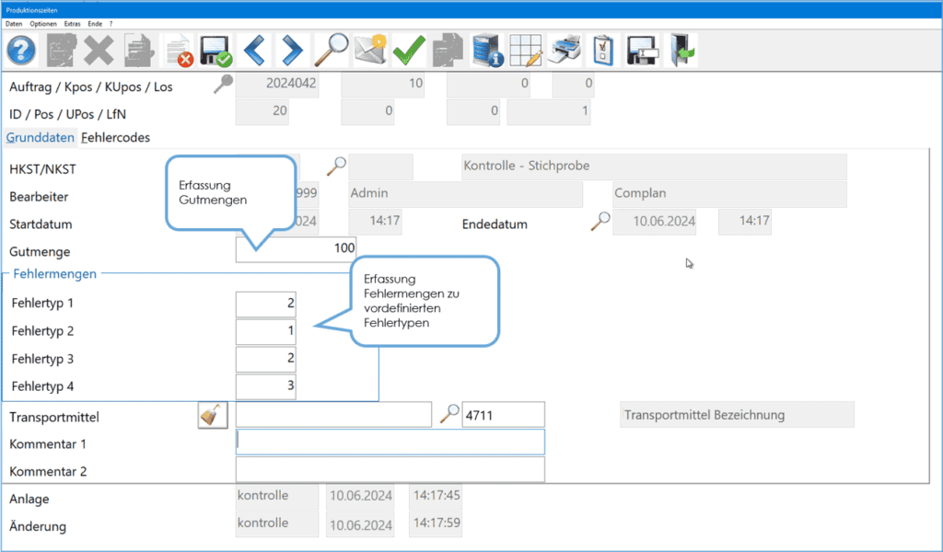Click the printer icon in toolbar
This screenshot has height=552, width=943.
(x=565, y=50)
